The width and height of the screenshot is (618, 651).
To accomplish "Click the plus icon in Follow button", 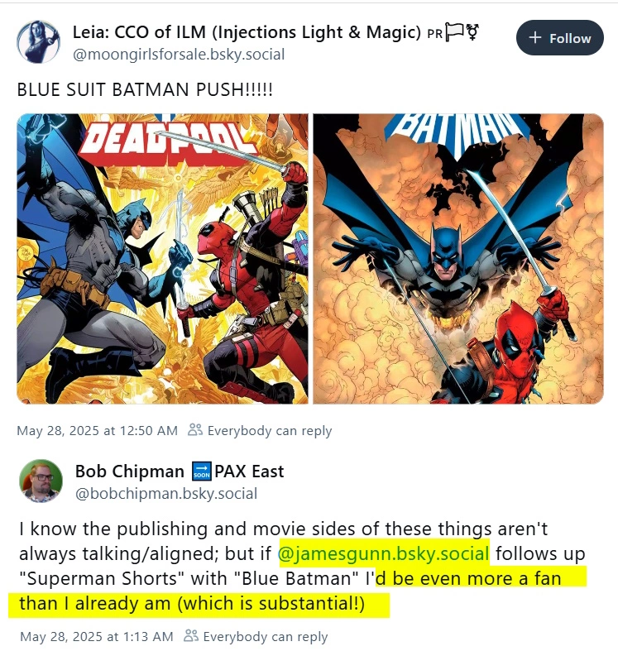I will (x=535, y=38).
